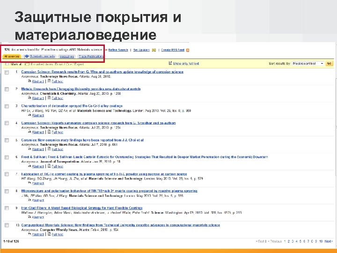
Task: Click the Full text icon for result 4
Action: click(49, 132)
